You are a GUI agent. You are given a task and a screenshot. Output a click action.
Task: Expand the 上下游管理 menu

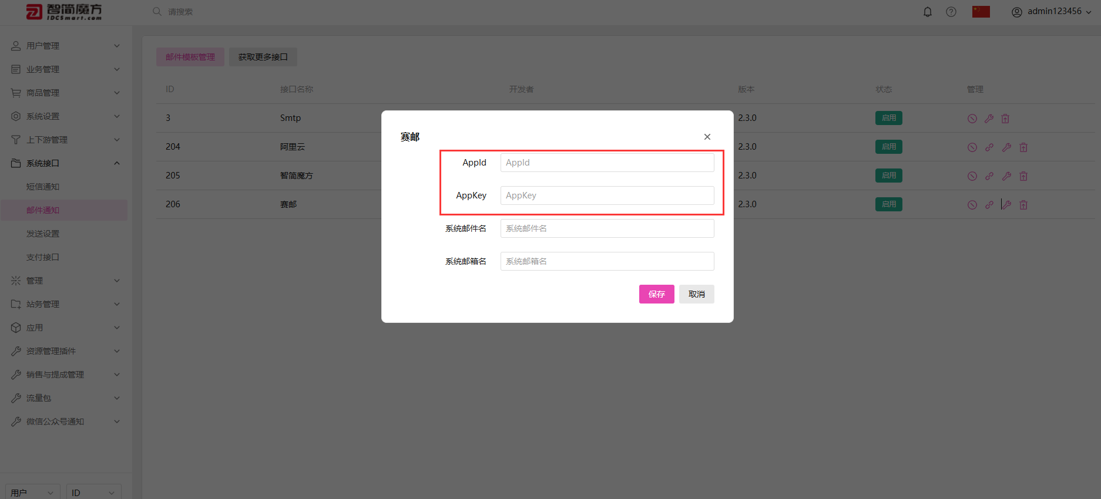coord(66,140)
